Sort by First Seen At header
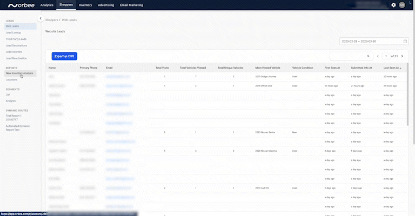The width and height of the screenshot is (415, 216). point(332,68)
